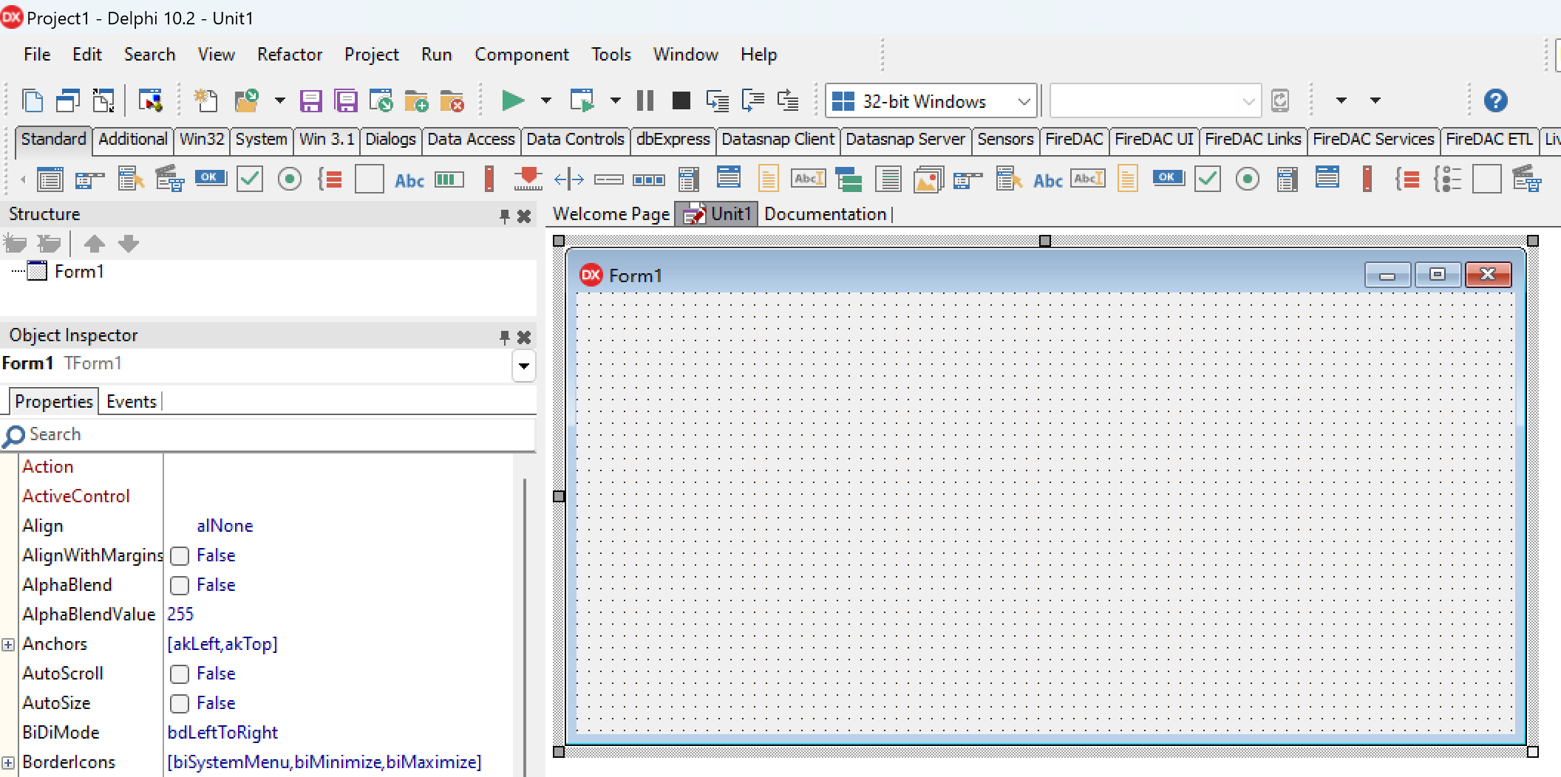1561x777 pixels.
Task: Open the Refactor menu
Action: (x=290, y=55)
